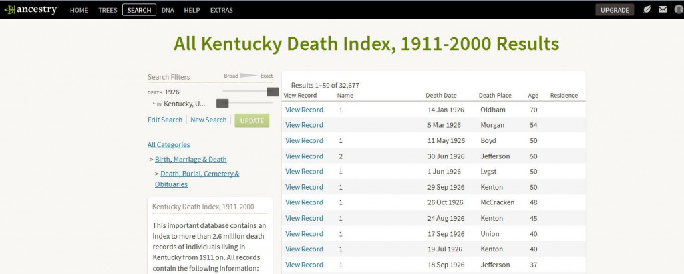Click the age '45' cell
Image resolution: width=684 pixels, height=274 pixels.
(x=534, y=218)
